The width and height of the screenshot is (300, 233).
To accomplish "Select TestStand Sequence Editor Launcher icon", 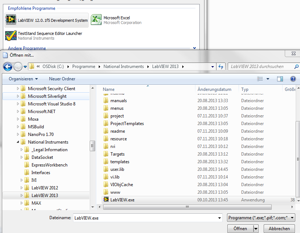I will tap(11, 36).
